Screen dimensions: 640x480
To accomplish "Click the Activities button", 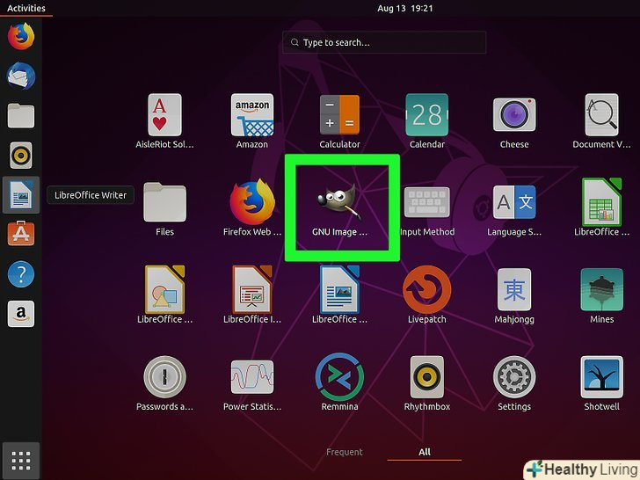I will [26, 8].
